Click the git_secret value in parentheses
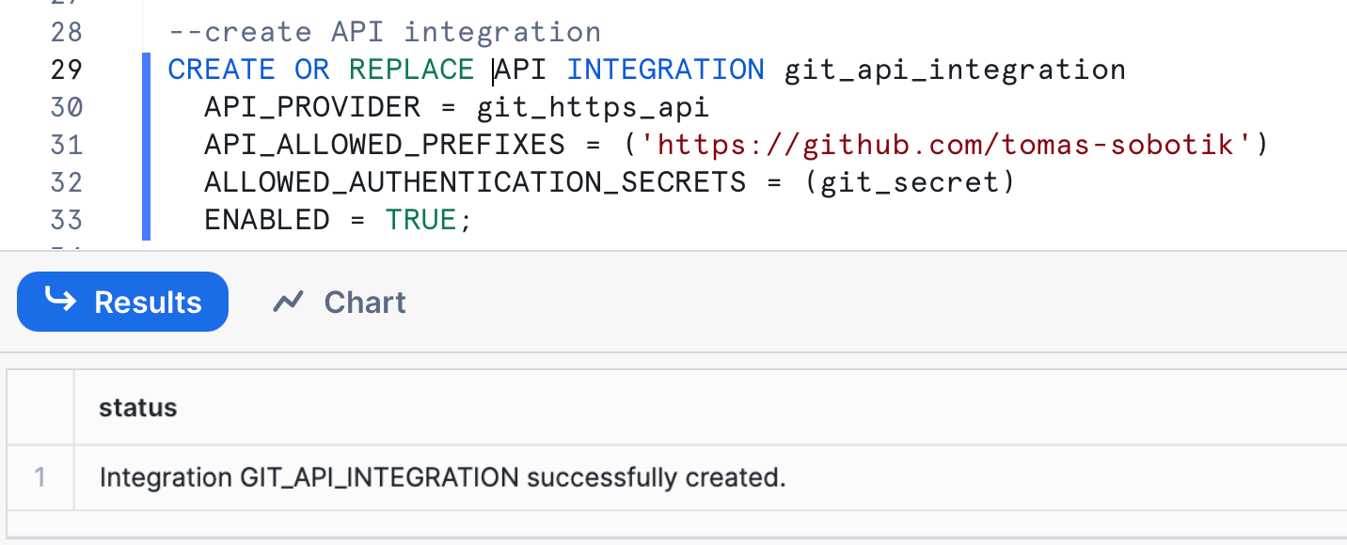This screenshot has height=545, width=1347. (x=909, y=181)
